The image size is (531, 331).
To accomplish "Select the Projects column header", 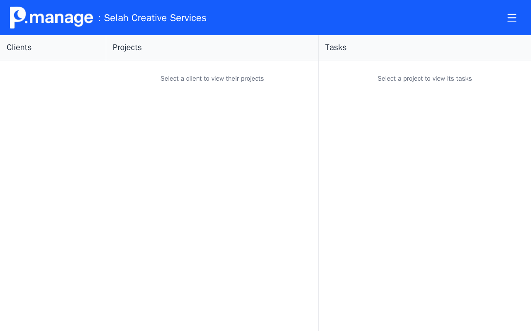I will (127, 48).
